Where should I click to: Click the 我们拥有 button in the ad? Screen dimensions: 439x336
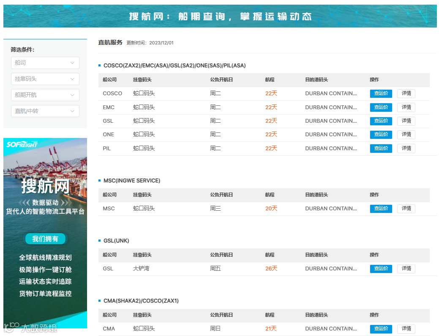(x=45, y=239)
